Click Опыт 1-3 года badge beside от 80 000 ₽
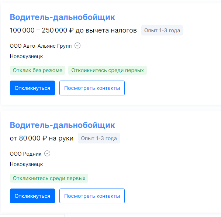 coord(99,138)
